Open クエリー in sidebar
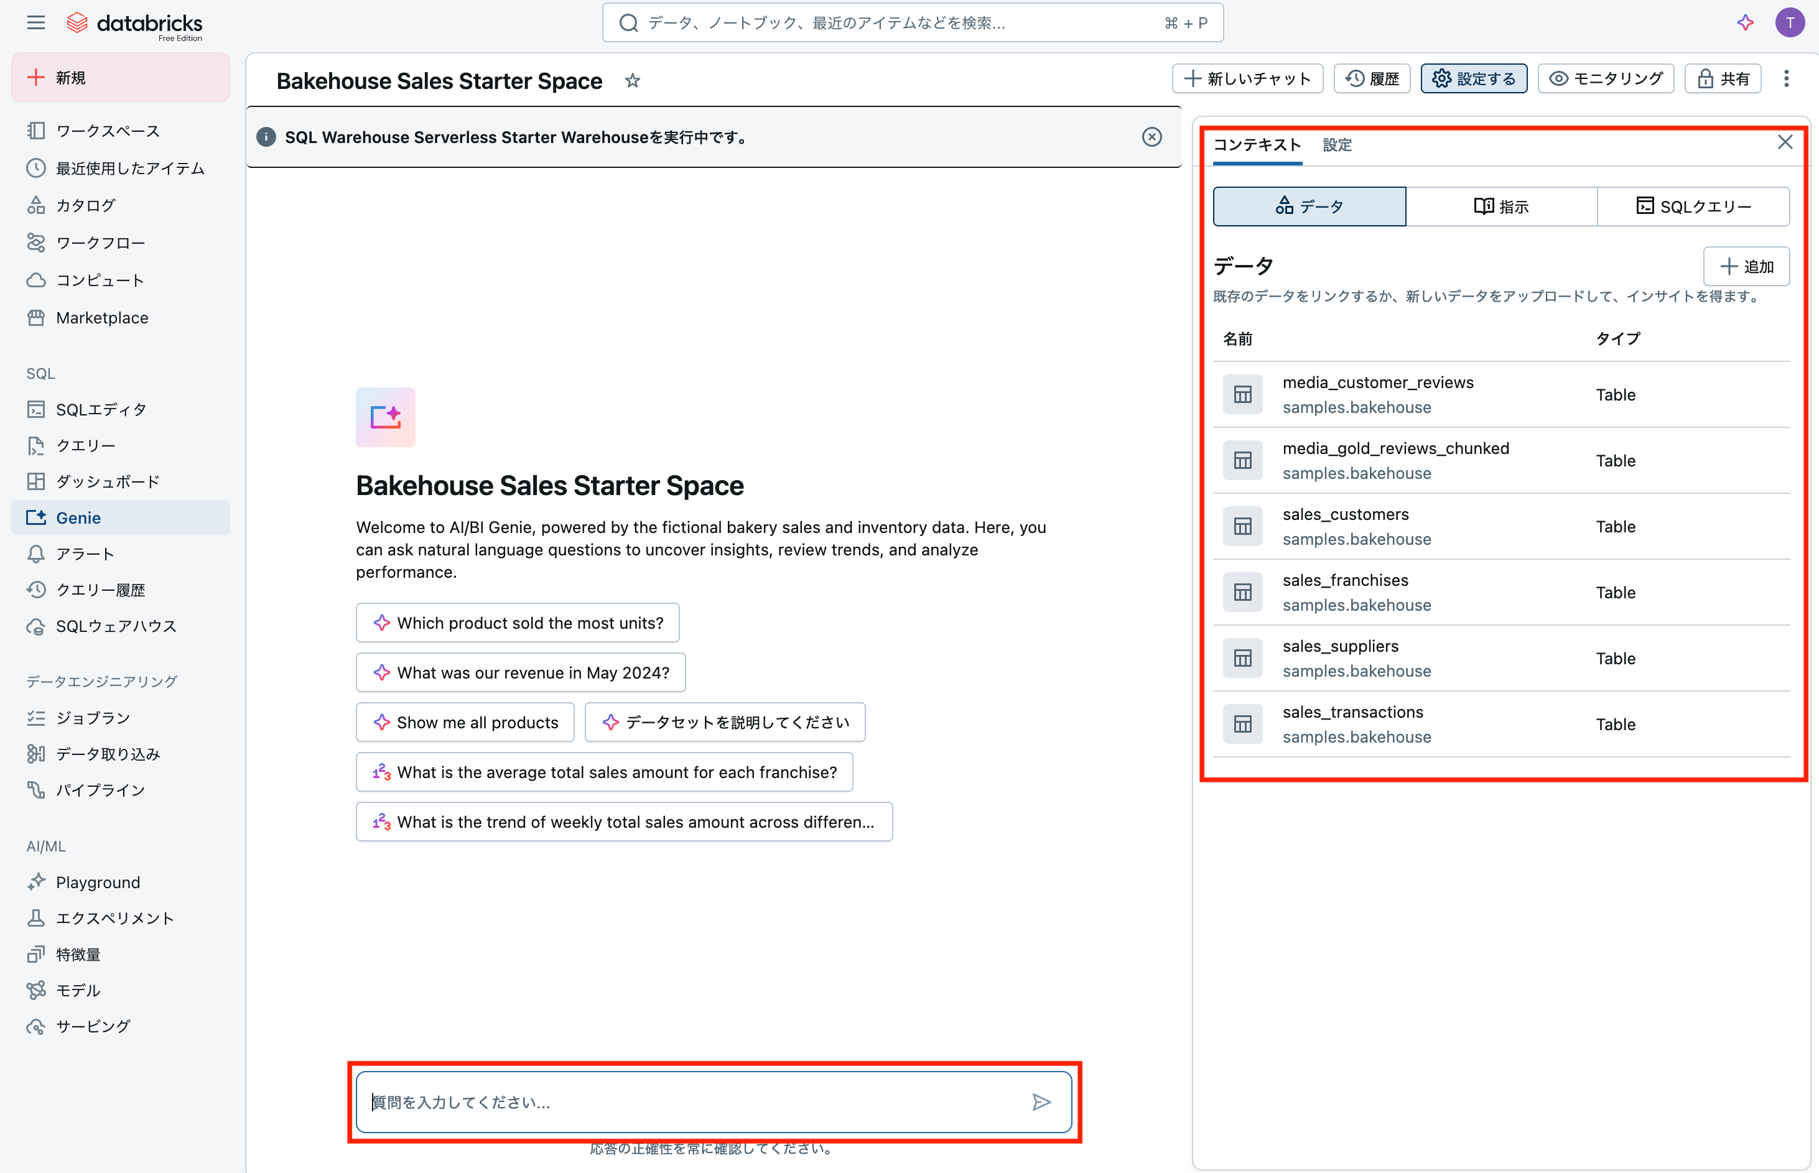The width and height of the screenshot is (1819, 1173). (120, 445)
